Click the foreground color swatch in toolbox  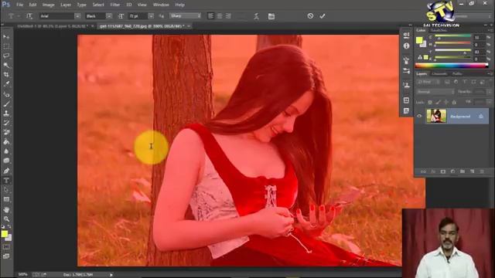(x=4, y=233)
